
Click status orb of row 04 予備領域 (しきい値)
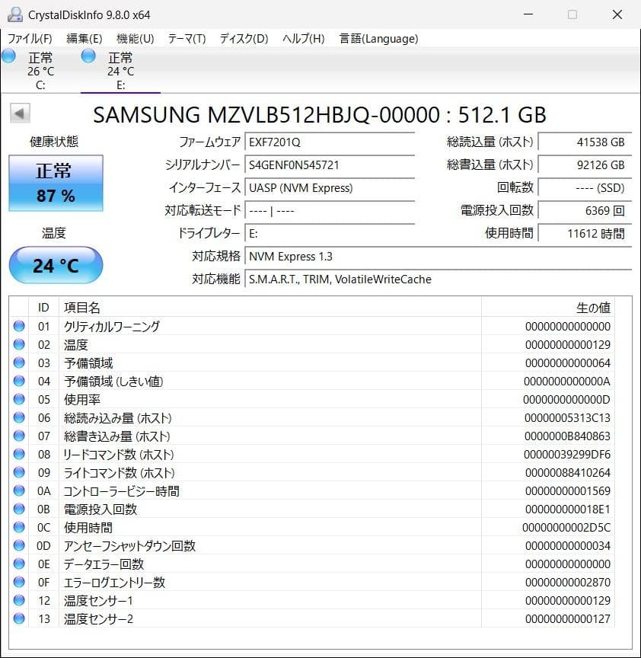coord(19,381)
